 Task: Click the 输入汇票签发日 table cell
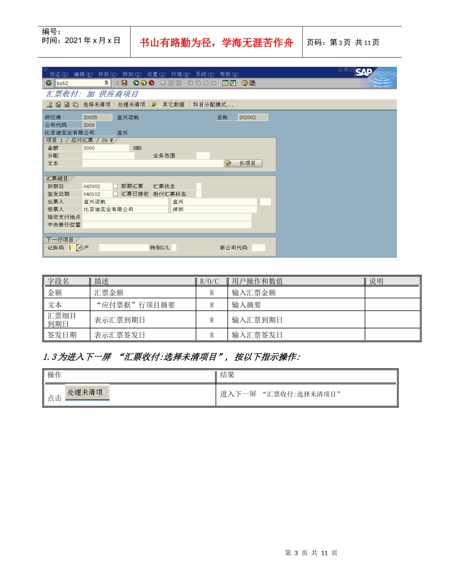(296, 335)
